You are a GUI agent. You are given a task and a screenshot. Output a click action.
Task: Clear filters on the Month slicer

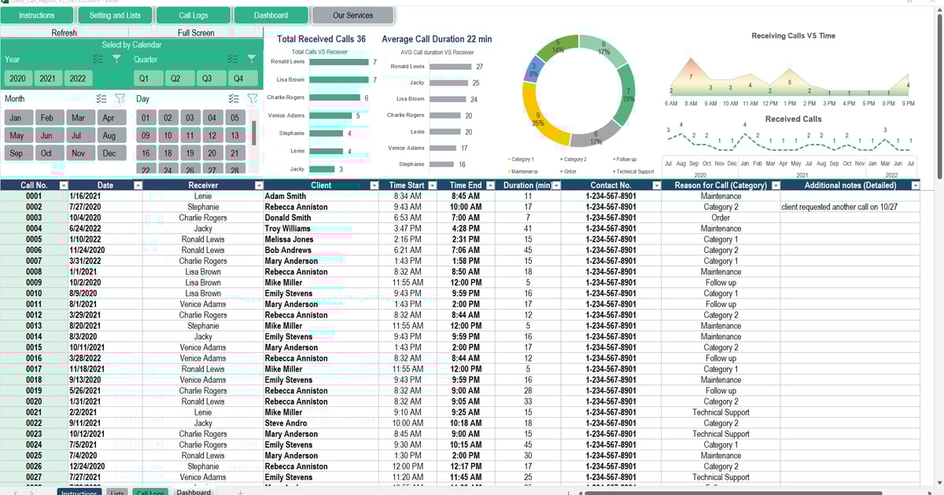(120, 100)
